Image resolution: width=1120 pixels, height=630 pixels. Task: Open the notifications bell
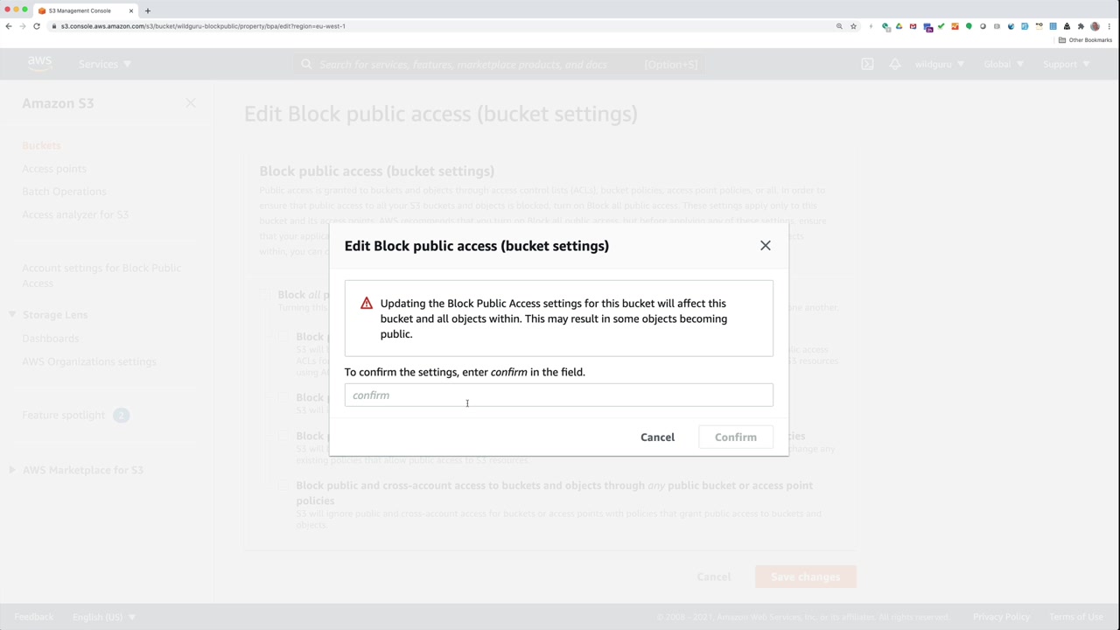[895, 64]
